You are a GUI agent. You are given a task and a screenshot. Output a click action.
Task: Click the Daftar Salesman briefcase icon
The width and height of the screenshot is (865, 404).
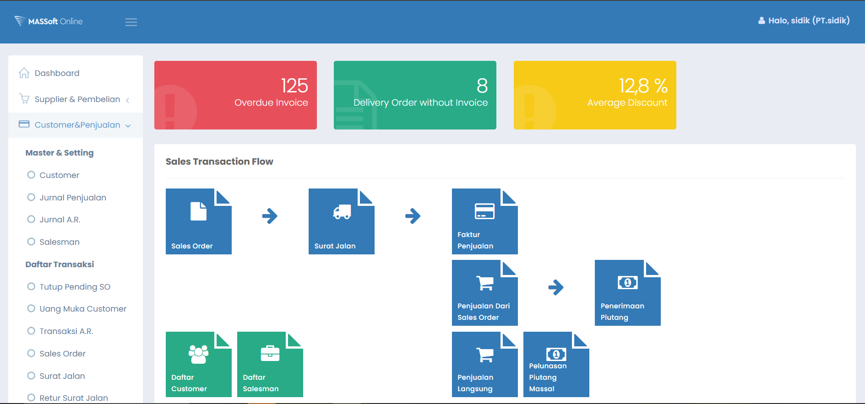pyautogui.click(x=270, y=353)
